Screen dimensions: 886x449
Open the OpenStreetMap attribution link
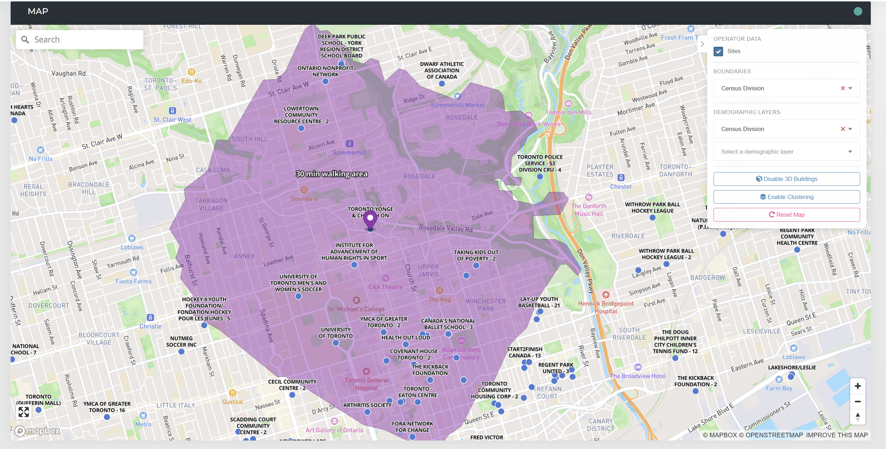tap(771, 435)
